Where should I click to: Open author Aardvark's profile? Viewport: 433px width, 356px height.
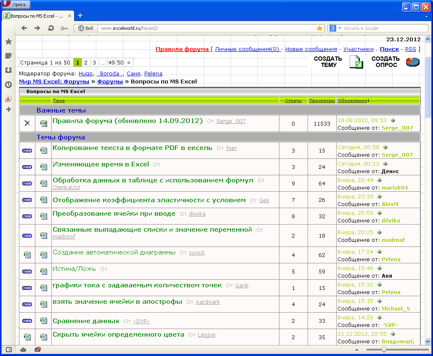coord(208,302)
